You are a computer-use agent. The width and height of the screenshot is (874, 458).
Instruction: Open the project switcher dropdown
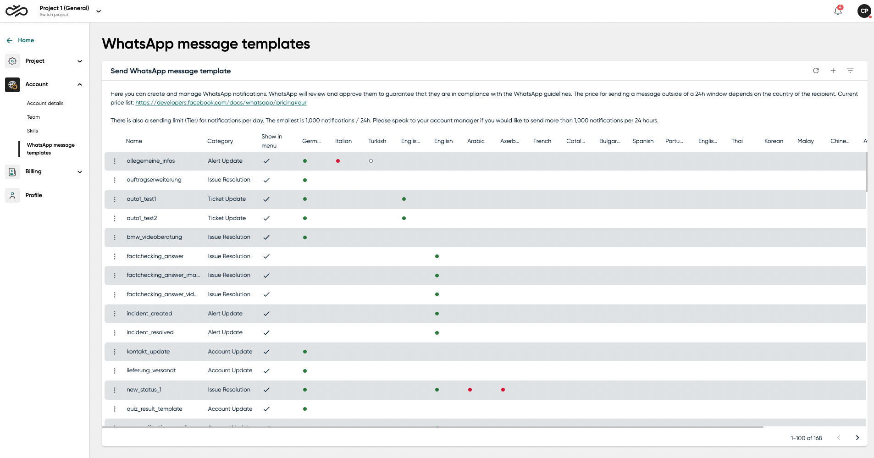pos(98,11)
